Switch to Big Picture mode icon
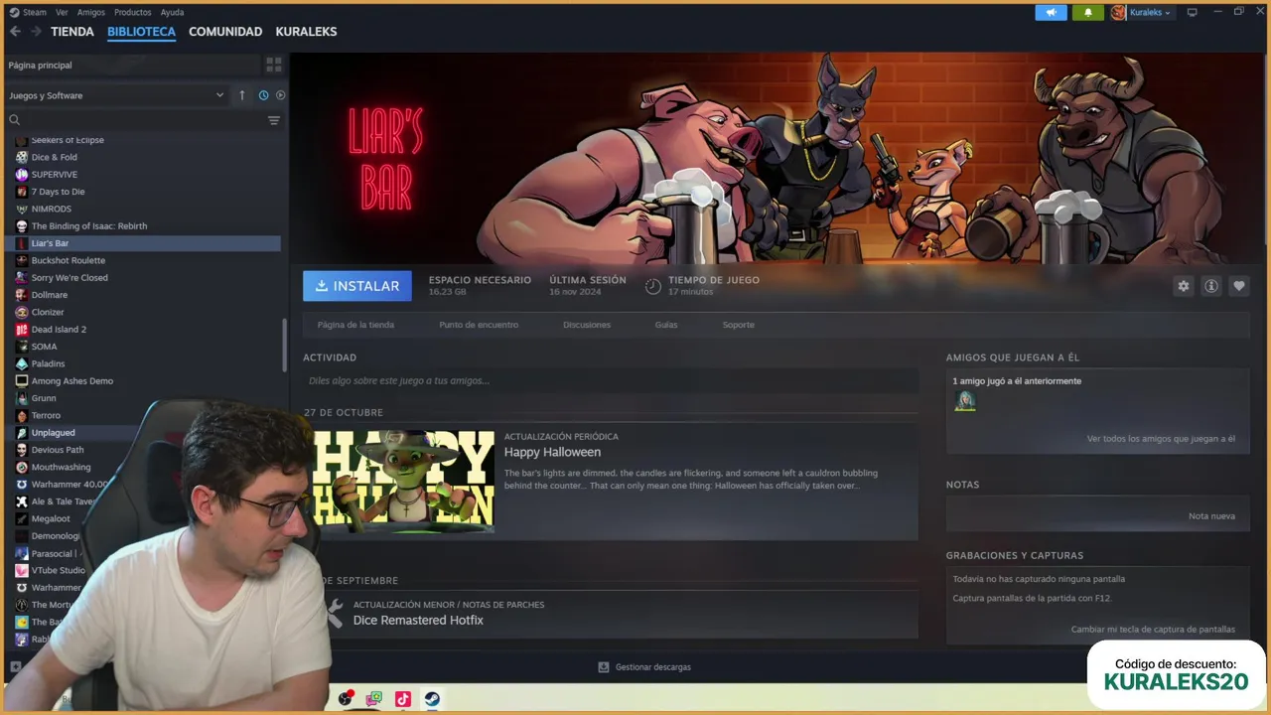The height and width of the screenshot is (715, 1271). pyautogui.click(x=1193, y=13)
